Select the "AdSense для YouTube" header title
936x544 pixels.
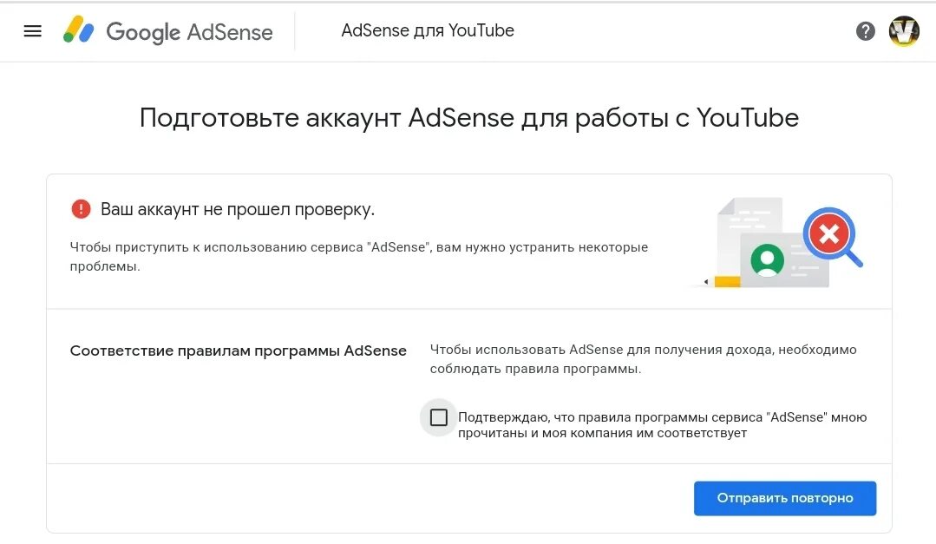428,30
